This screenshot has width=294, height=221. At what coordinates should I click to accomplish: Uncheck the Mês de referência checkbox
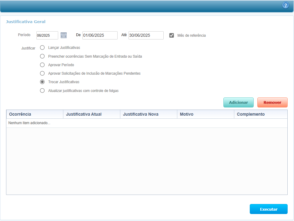point(171,35)
